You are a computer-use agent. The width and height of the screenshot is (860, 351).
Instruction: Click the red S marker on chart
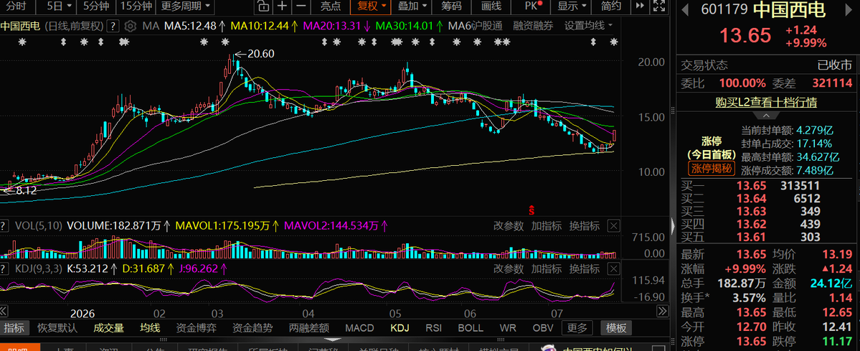pos(531,210)
